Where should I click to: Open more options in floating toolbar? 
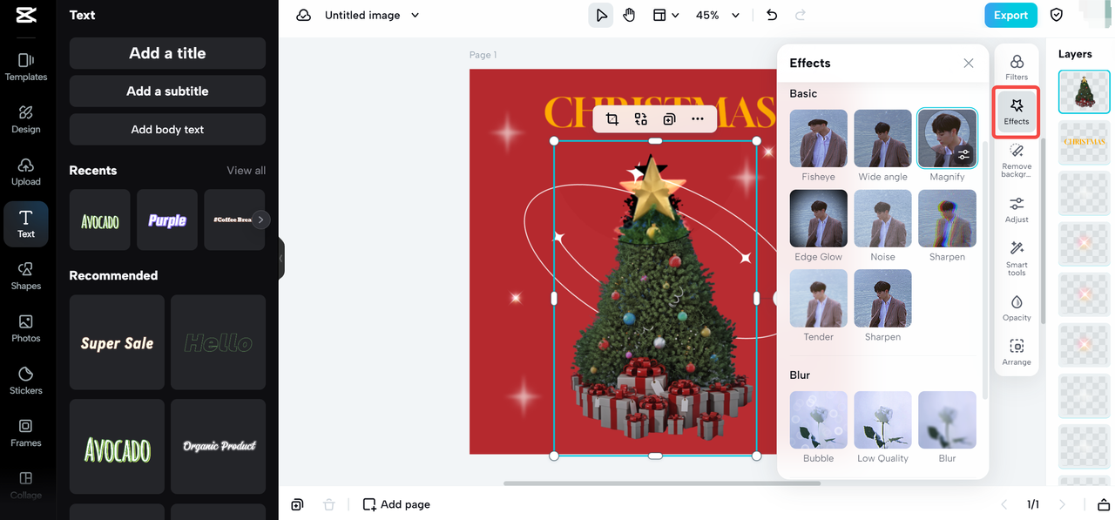[698, 119]
